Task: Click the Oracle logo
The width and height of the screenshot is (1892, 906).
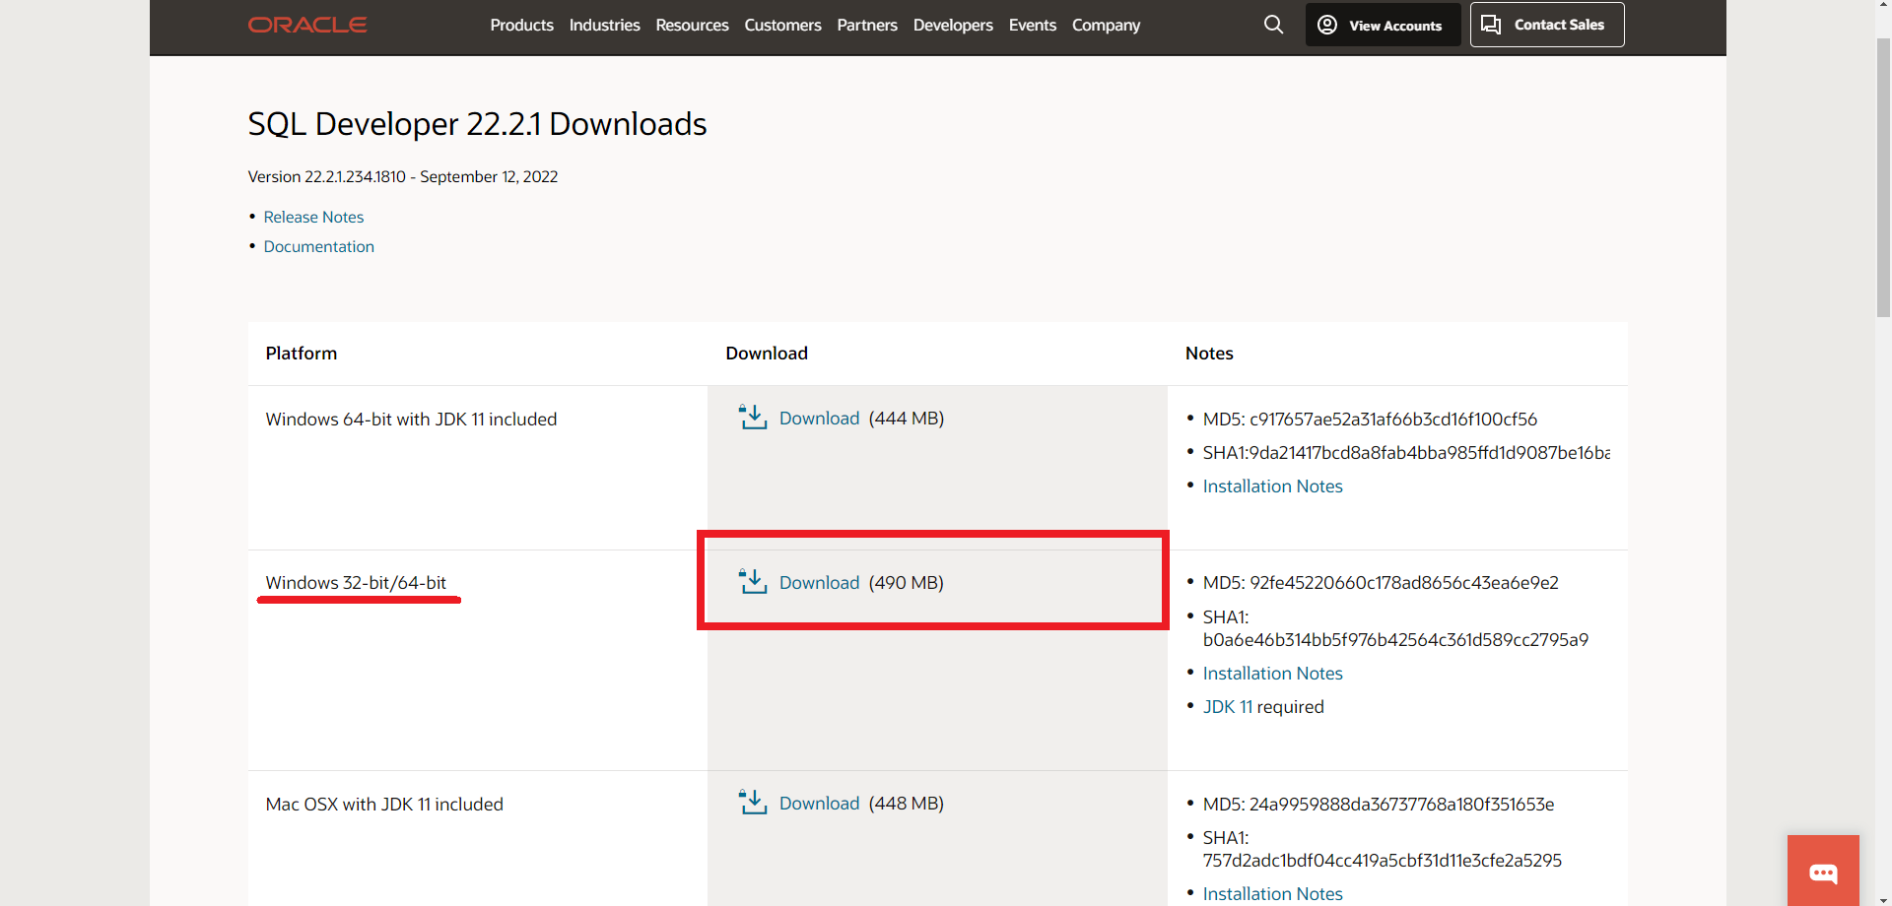Action: [307, 25]
